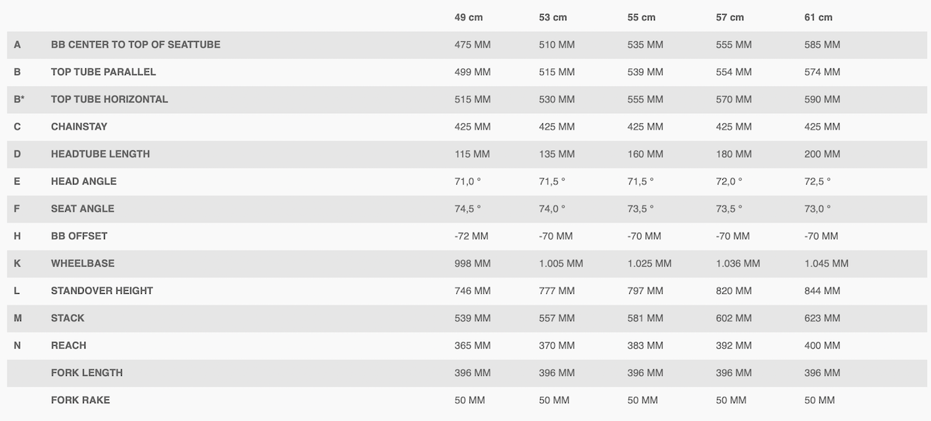Select the 55 cm size header
The height and width of the screenshot is (421, 931).
tap(642, 17)
